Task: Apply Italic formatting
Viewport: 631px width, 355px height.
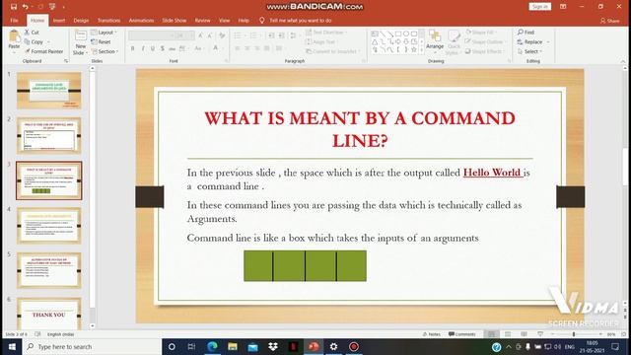Action: [143, 48]
